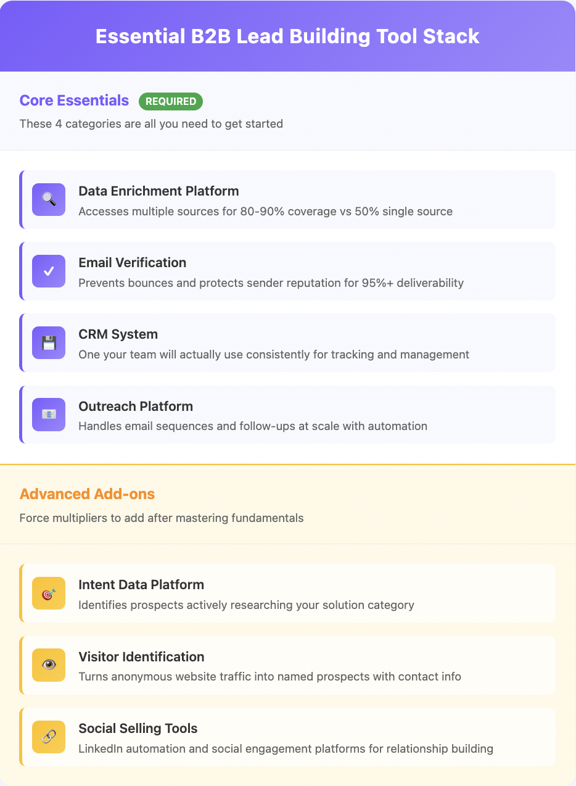Click the envelope Outreach Platform icon

49,415
